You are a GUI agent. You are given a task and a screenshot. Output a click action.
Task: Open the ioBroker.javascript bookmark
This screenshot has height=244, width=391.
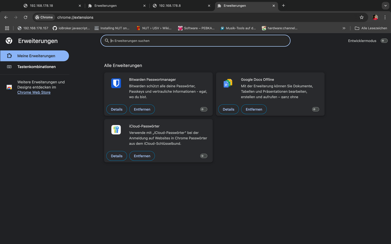71,28
